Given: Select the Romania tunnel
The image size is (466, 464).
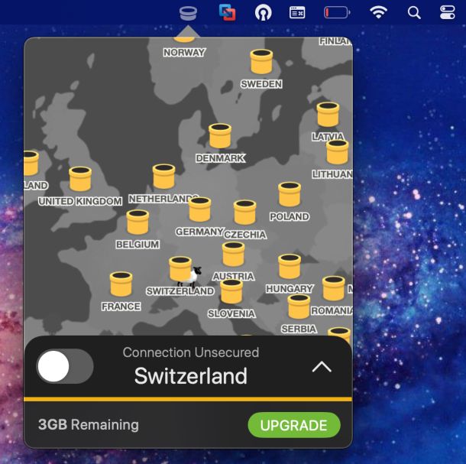Looking at the screenshot, I should [334, 289].
